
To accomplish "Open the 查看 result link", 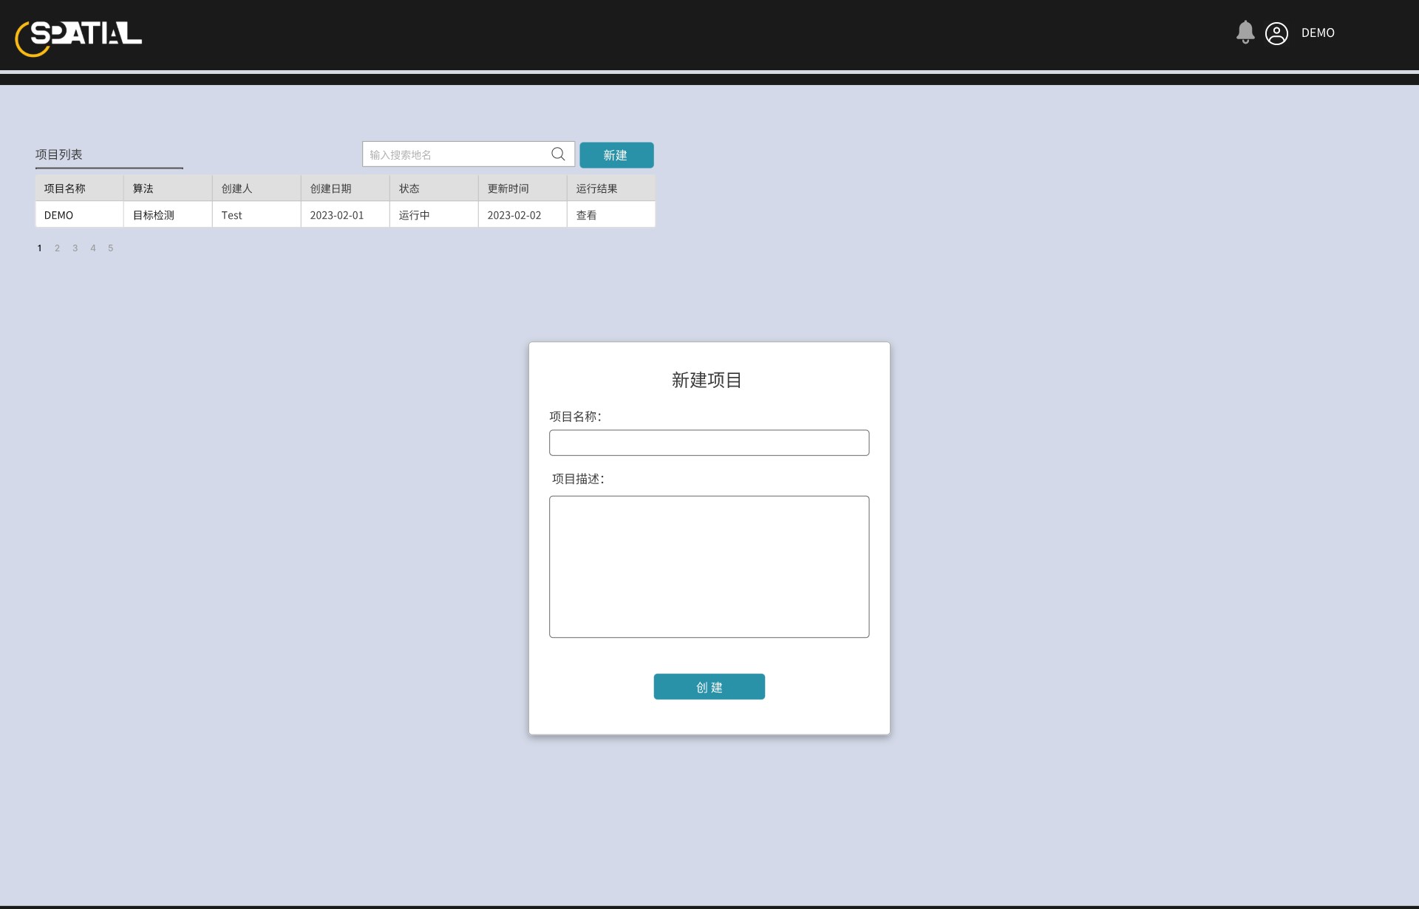I will tap(586, 215).
